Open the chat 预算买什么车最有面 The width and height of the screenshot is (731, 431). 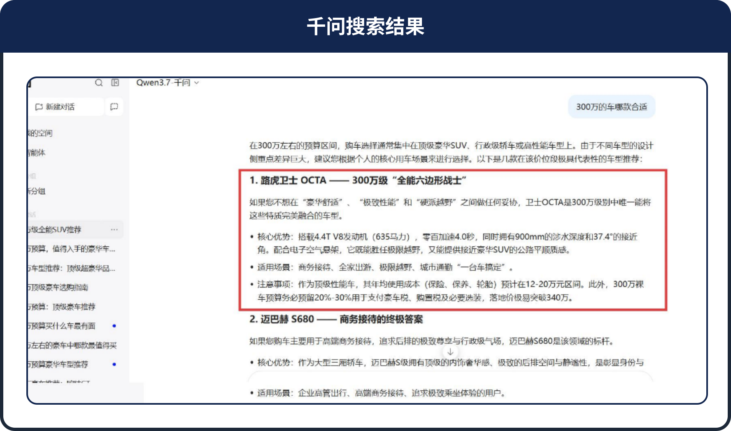click(x=62, y=326)
